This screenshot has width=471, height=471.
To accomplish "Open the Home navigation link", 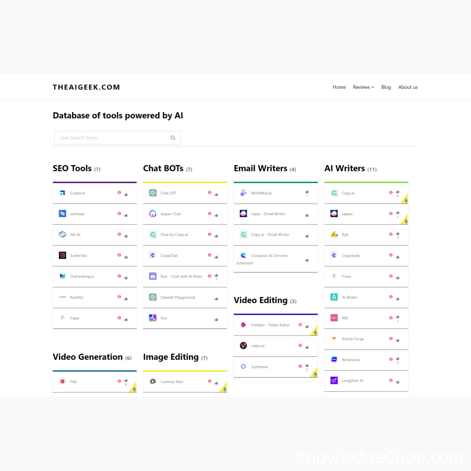I will (339, 87).
